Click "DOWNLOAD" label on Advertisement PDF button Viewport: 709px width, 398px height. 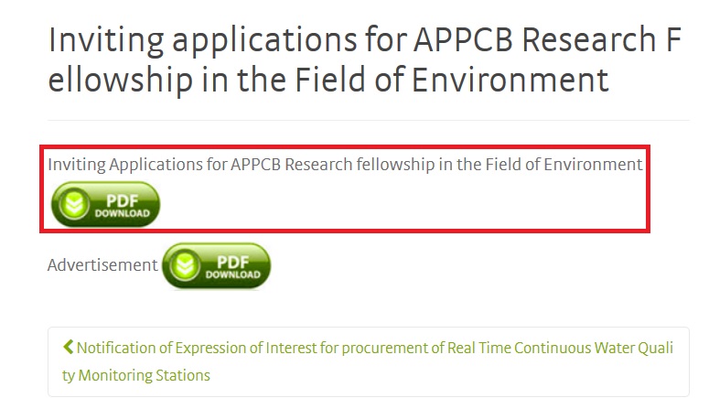tap(232, 274)
